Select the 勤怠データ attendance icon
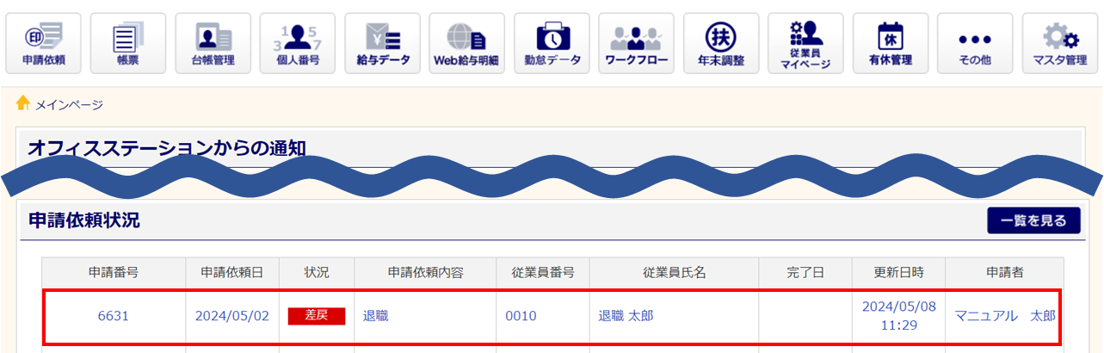The height and width of the screenshot is (353, 1104). (x=552, y=43)
